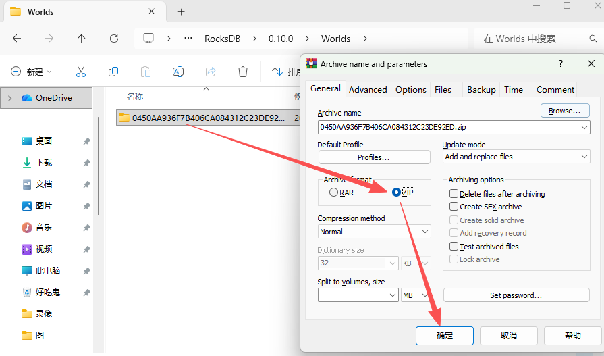Enable Test archived files checkbox
This screenshot has width=604, height=356.
click(x=454, y=247)
